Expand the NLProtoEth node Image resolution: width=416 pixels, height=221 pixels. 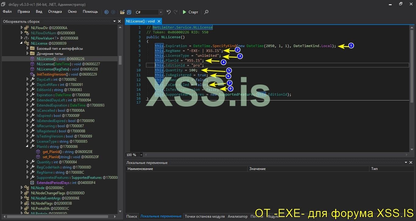tap(22, 209)
